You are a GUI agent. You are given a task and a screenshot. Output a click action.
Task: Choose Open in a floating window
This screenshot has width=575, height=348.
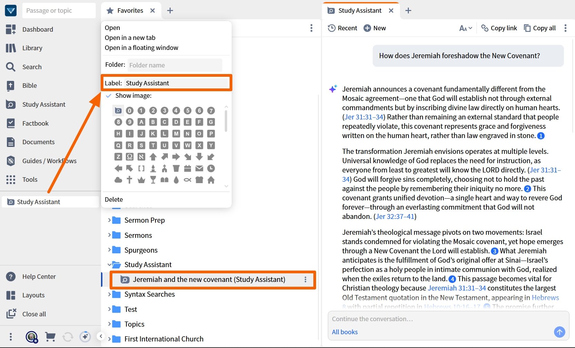141,48
